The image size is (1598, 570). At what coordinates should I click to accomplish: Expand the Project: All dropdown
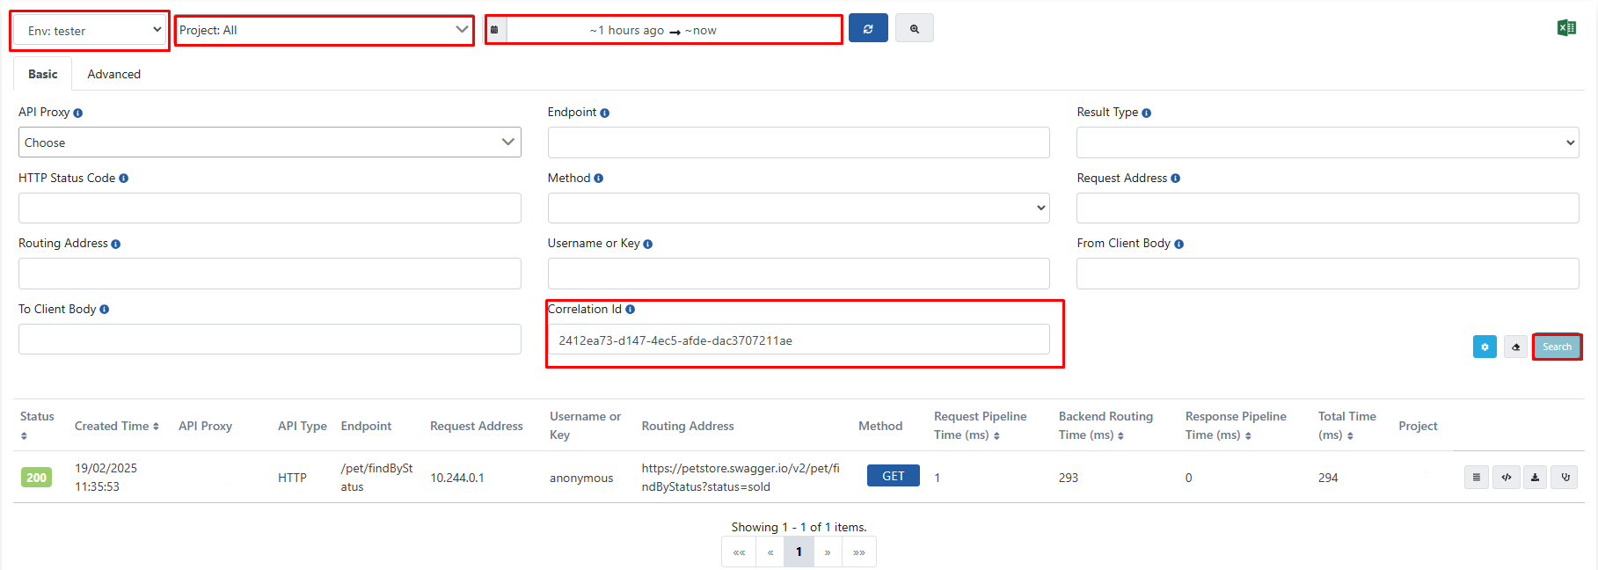point(324,30)
